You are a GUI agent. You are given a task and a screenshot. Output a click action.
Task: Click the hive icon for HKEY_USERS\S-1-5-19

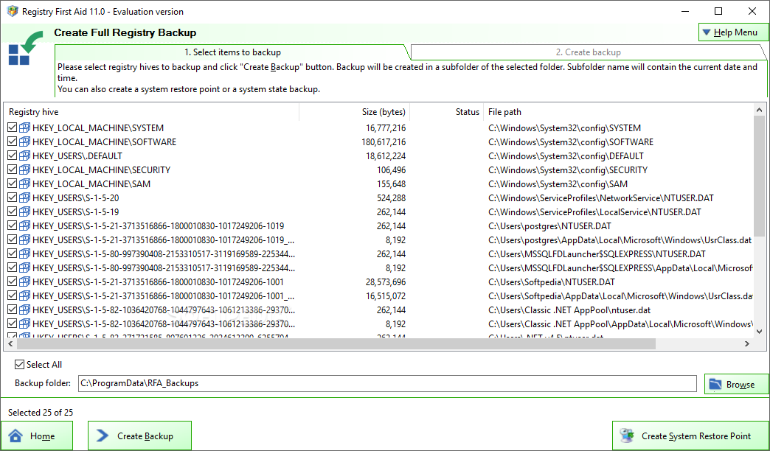pyautogui.click(x=24, y=212)
